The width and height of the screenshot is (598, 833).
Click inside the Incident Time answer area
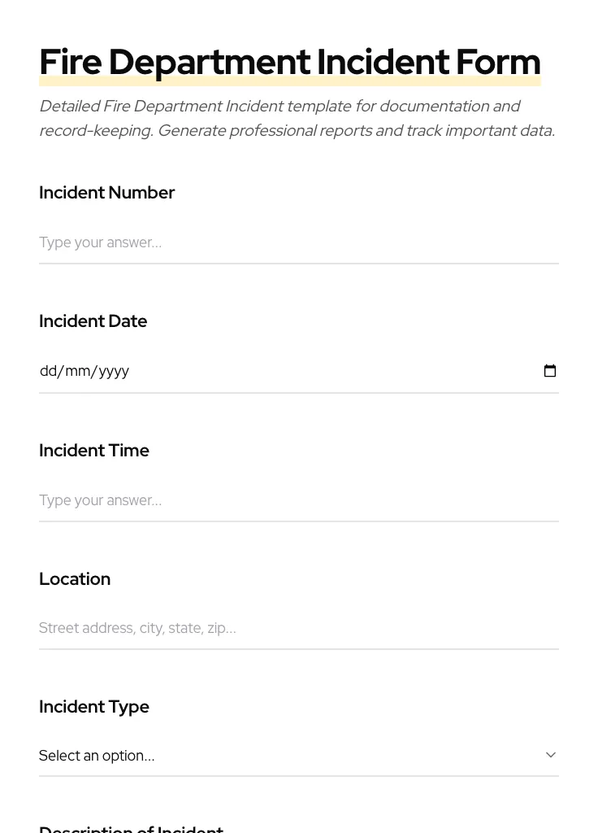click(298, 499)
